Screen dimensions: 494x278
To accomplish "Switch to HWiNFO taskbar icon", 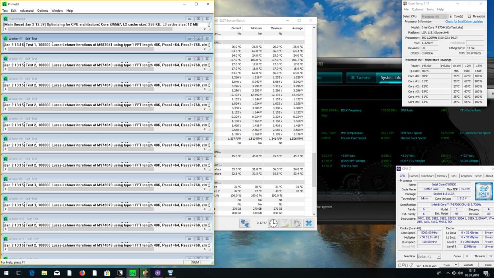I will 170,273.
